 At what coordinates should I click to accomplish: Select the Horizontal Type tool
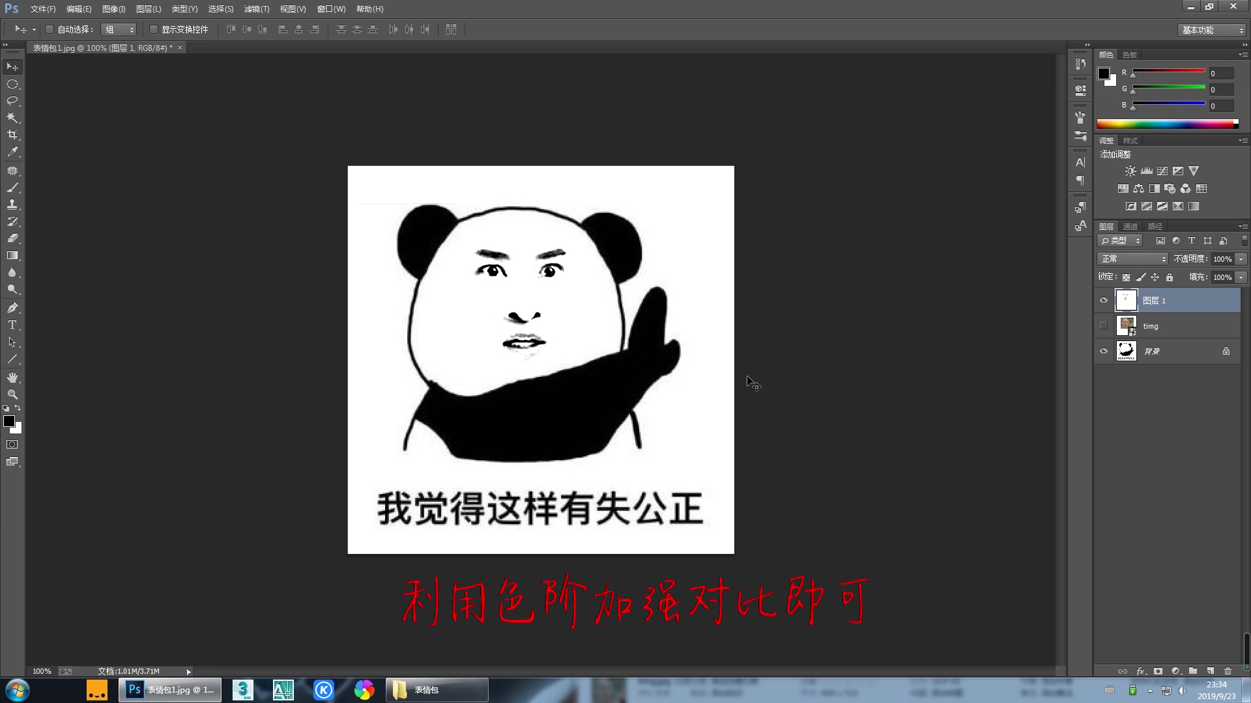(x=12, y=325)
